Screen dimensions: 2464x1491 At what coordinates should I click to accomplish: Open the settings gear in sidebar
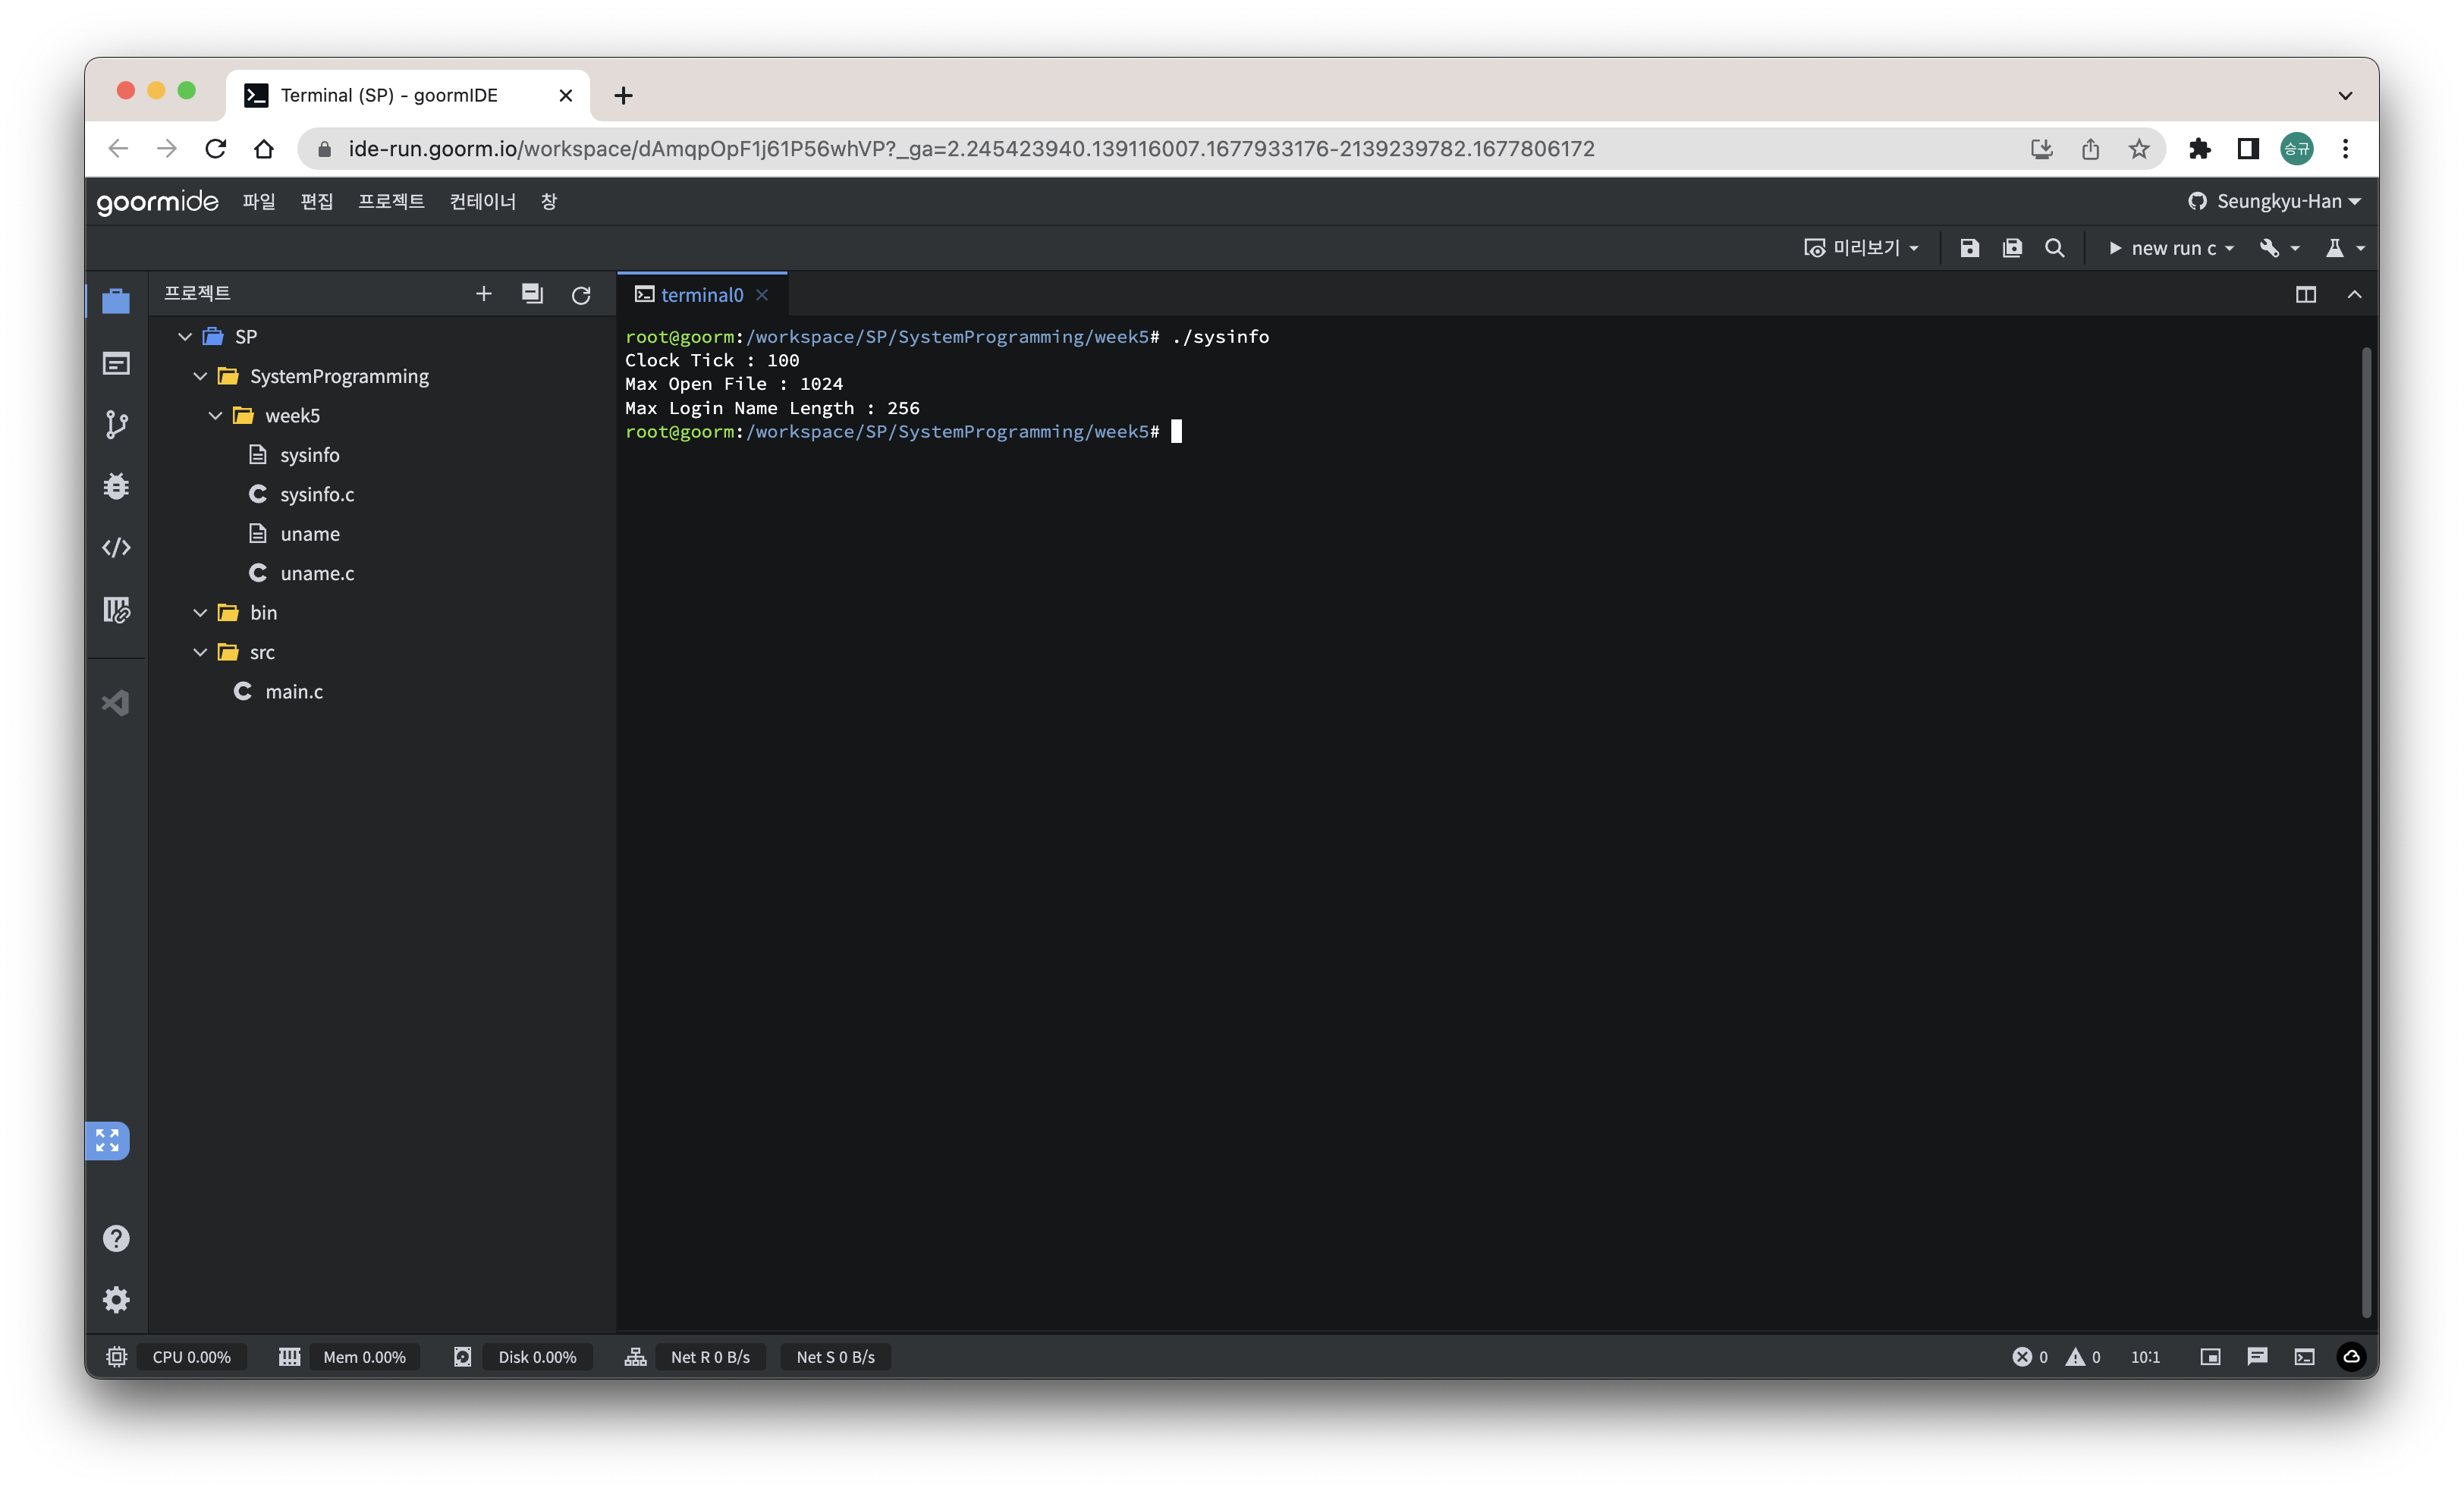(x=116, y=1300)
